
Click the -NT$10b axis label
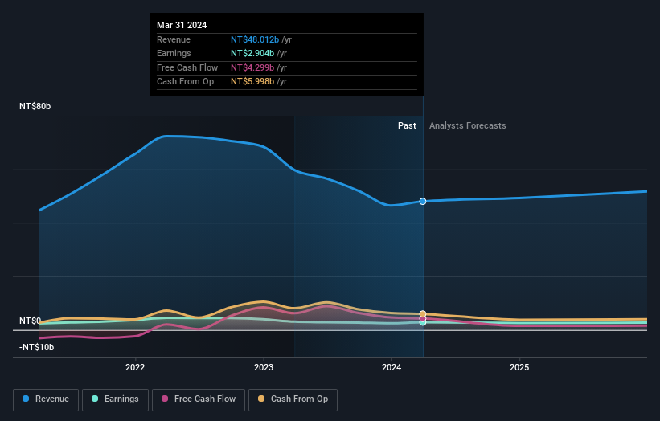tap(37, 347)
